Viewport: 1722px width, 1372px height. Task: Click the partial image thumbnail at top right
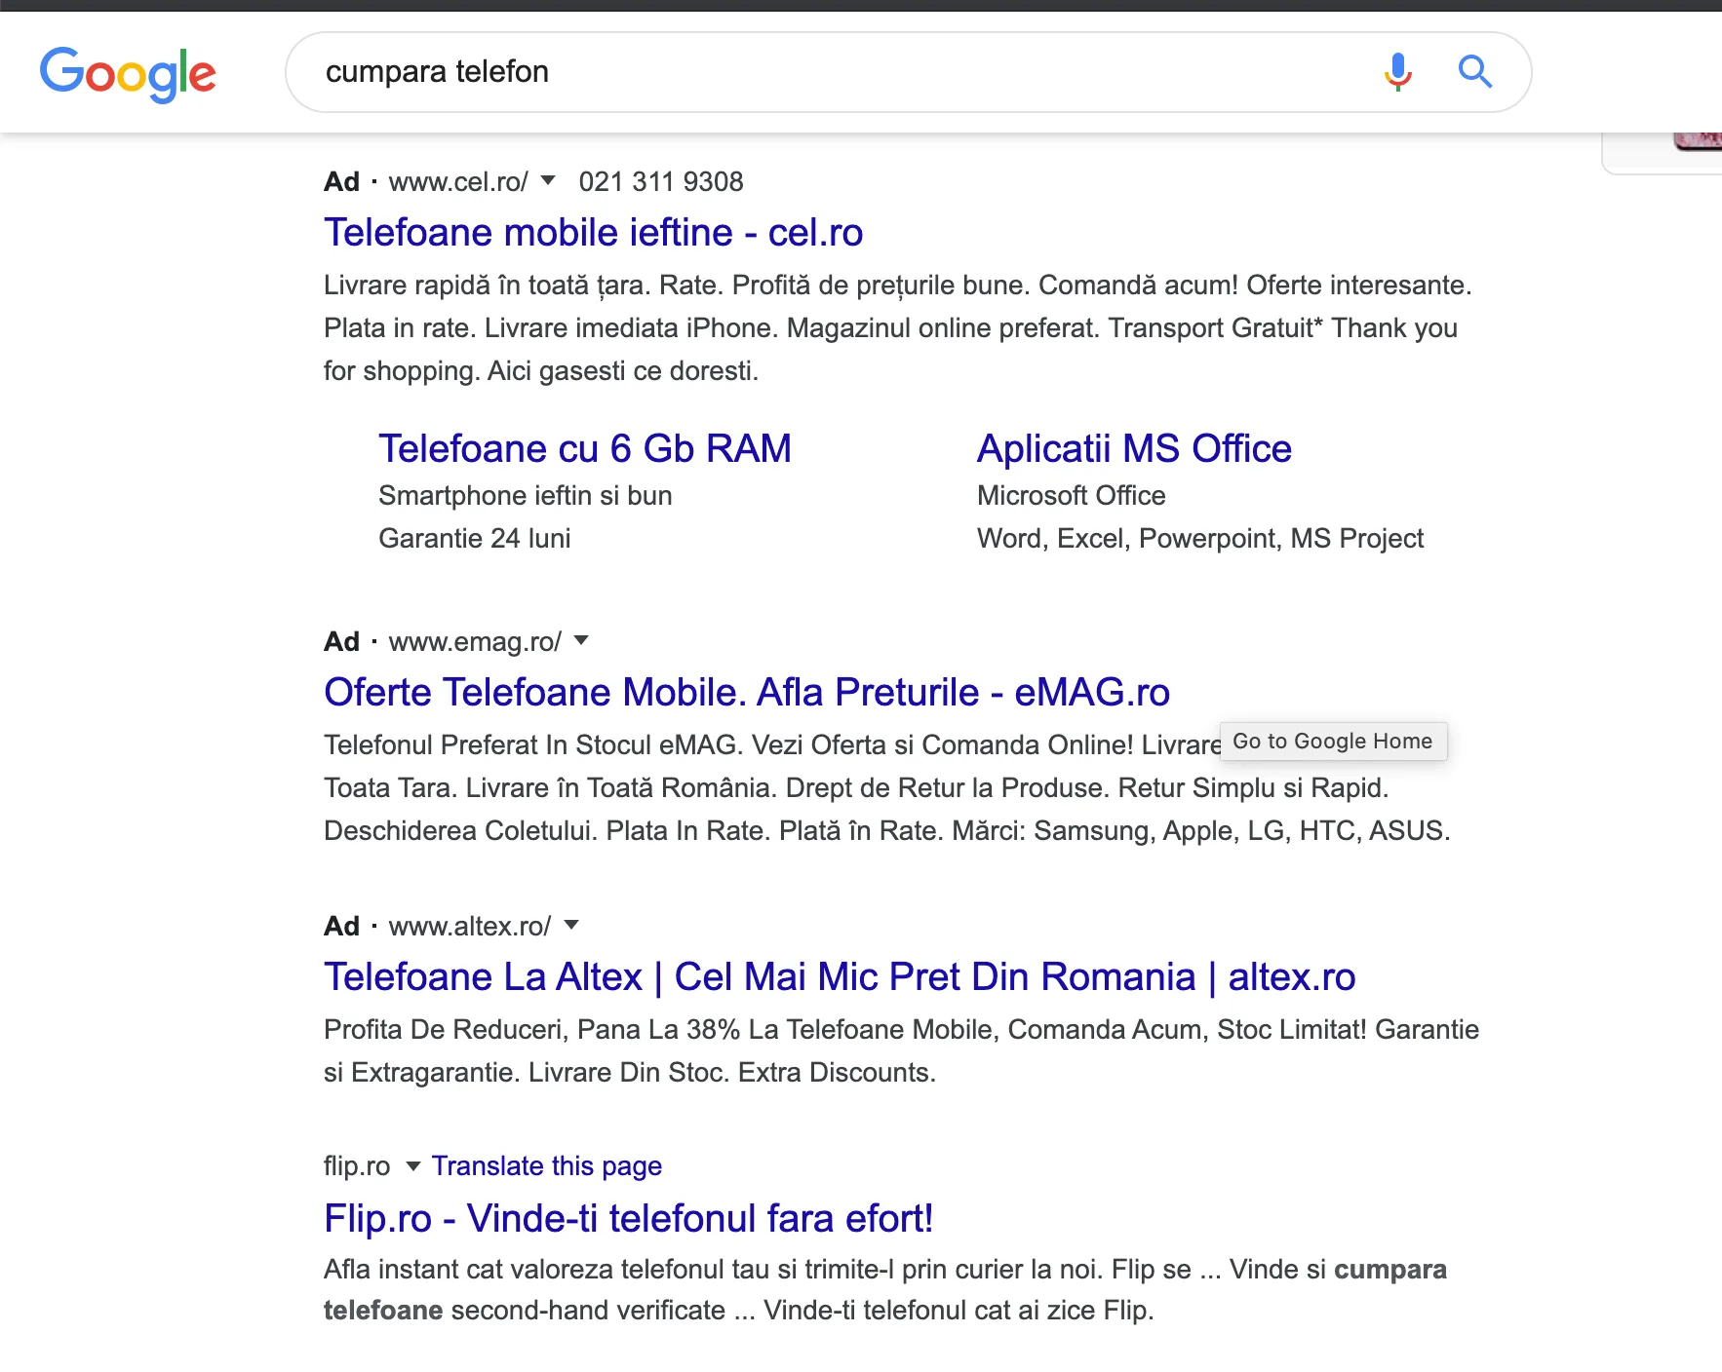1697,142
